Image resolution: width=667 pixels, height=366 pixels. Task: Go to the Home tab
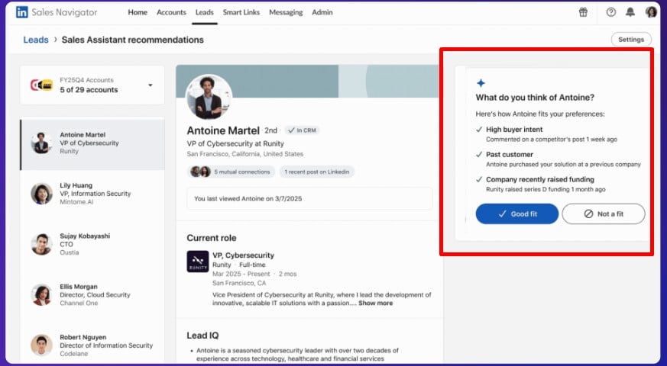click(x=138, y=12)
